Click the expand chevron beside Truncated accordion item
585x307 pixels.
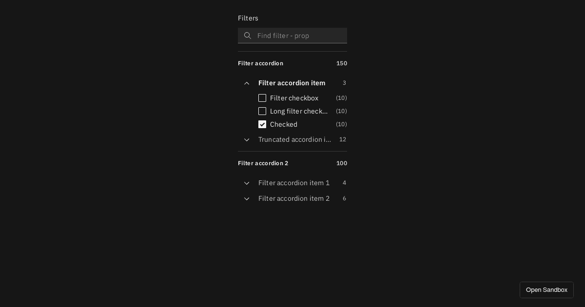[247, 140]
